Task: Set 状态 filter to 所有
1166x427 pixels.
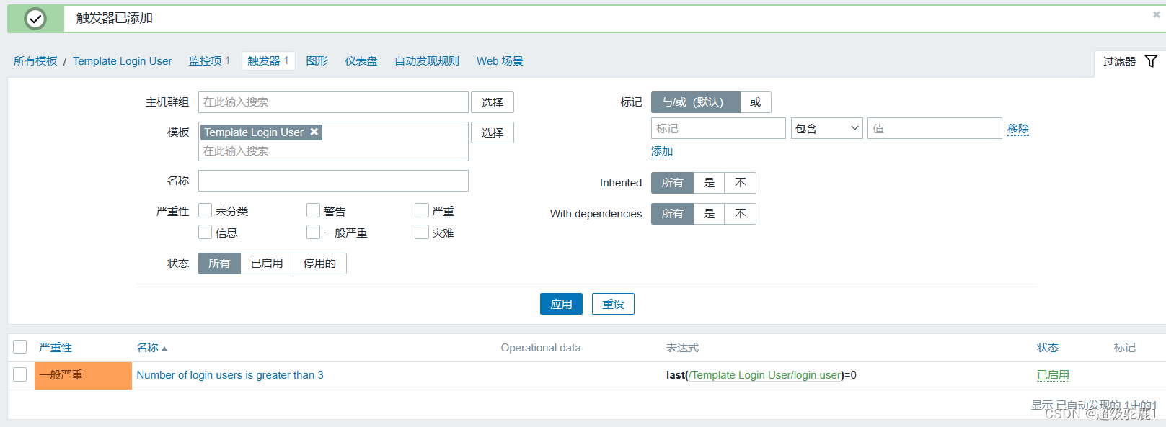Action: pyautogui.click(x=219, y=264)
